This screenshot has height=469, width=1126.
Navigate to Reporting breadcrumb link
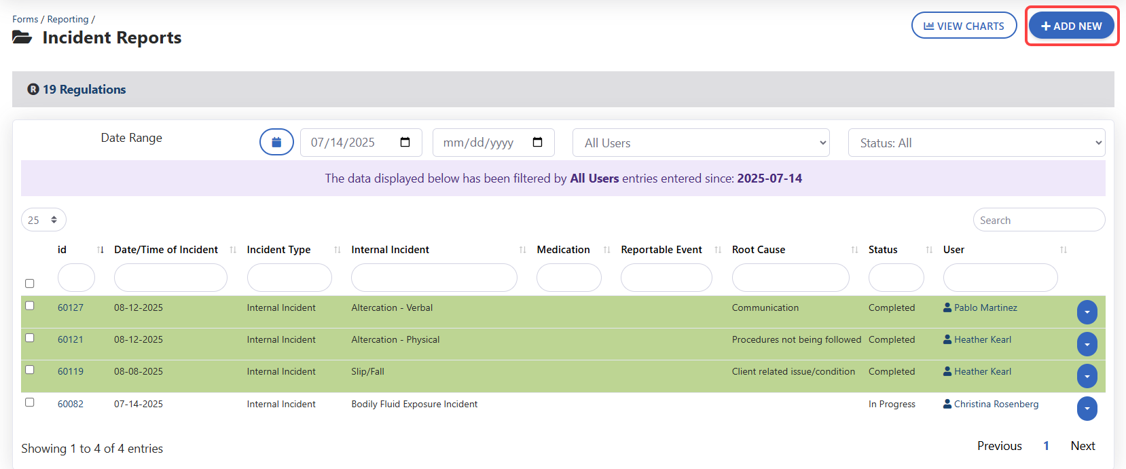coord(68,19)
